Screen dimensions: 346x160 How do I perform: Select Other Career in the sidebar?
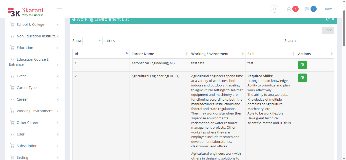pos(27,123)
